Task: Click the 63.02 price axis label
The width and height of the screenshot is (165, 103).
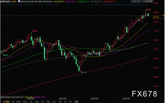Action: click(x=156, y=68)
